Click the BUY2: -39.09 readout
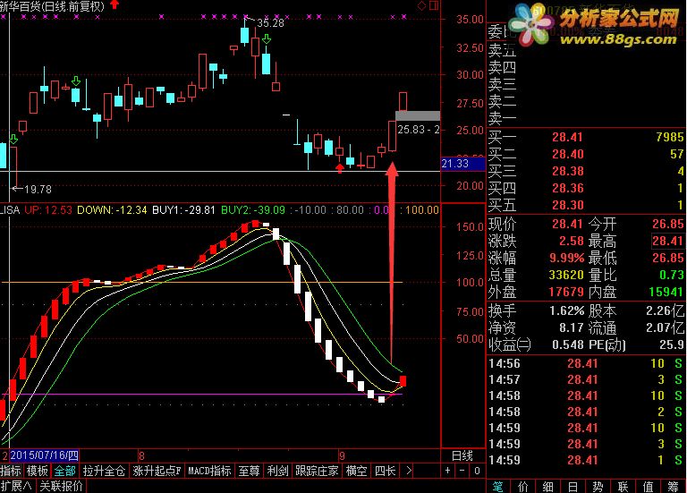The height and width of the screenshot is (493, 687). [253, 210]
